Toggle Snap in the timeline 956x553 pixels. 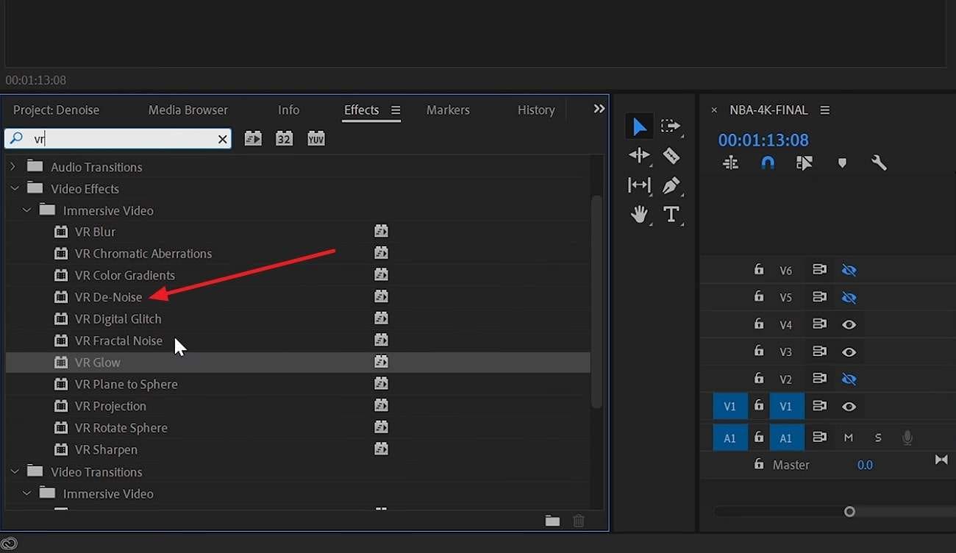pyautogui.click(x=767, y=163)
